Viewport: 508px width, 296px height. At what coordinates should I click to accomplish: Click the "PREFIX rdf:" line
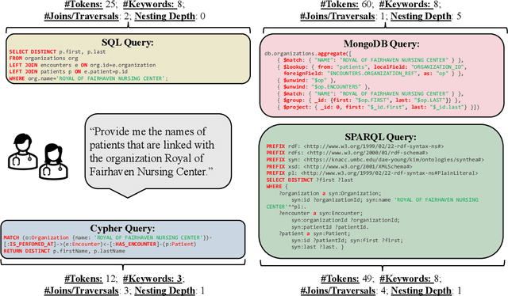(x=355, y=146)
